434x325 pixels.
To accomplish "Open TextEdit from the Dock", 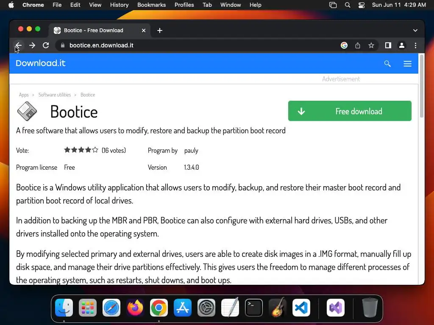I will coord(230,308).
